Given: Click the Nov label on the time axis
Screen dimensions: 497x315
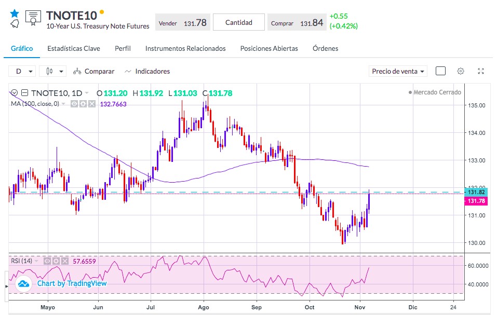Looking at the screenshot, I should 360,307.
